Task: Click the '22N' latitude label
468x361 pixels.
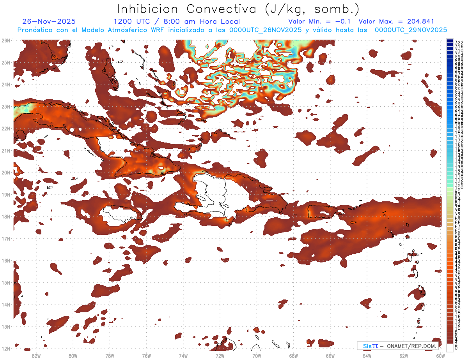Action: point(6,129)
